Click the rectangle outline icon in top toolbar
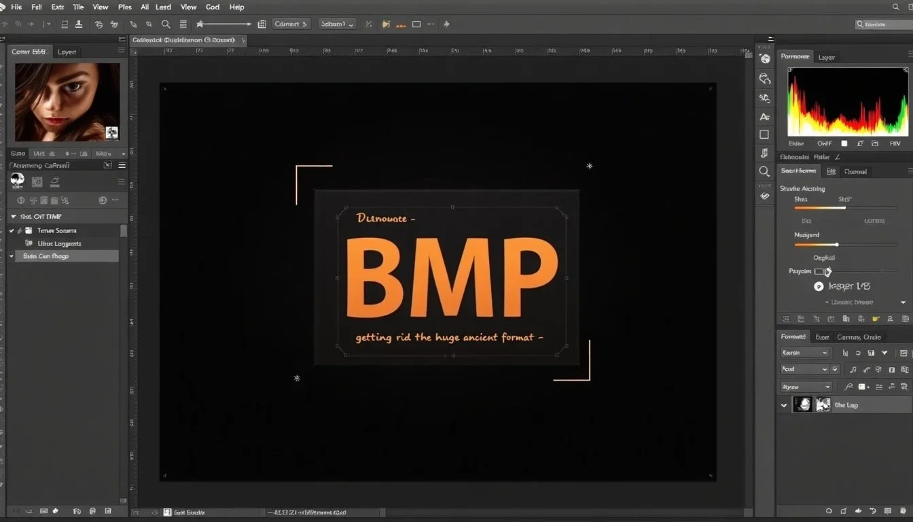 [x=416, y=24]
